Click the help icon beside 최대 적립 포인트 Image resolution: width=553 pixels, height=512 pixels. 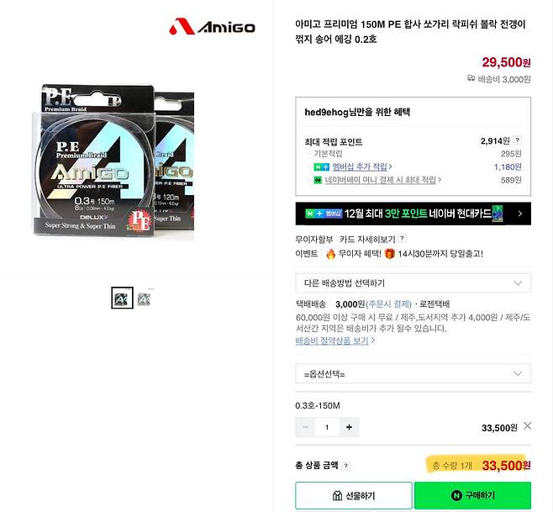tap(517, 140)
